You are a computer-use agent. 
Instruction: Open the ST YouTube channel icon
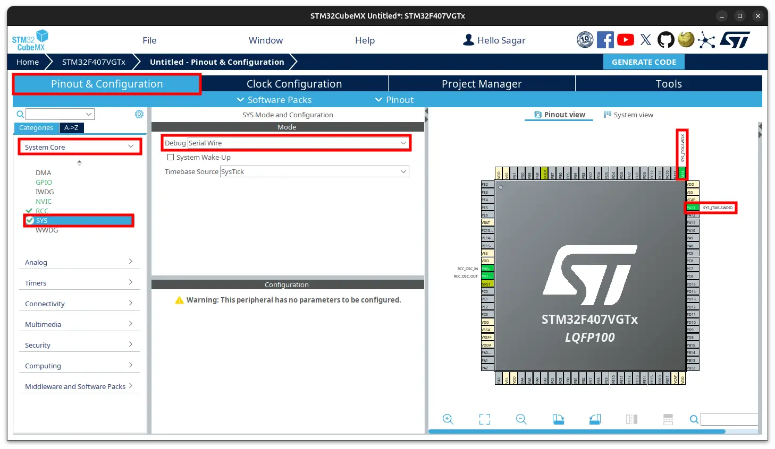(x=626, y=40)
